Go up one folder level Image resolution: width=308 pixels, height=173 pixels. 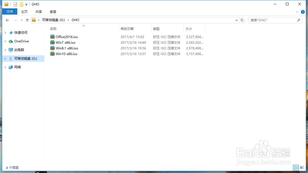[x=27, y=20]
